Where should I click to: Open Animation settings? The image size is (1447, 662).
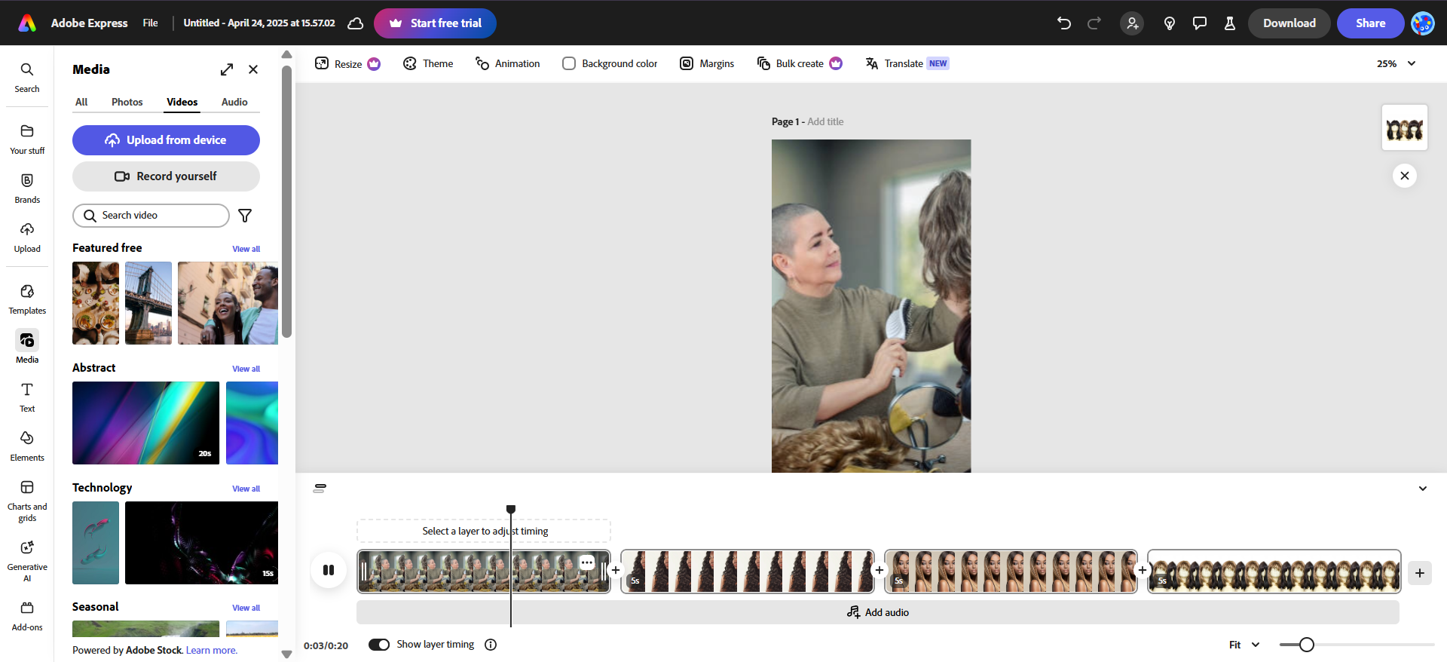tap(507, 63)
